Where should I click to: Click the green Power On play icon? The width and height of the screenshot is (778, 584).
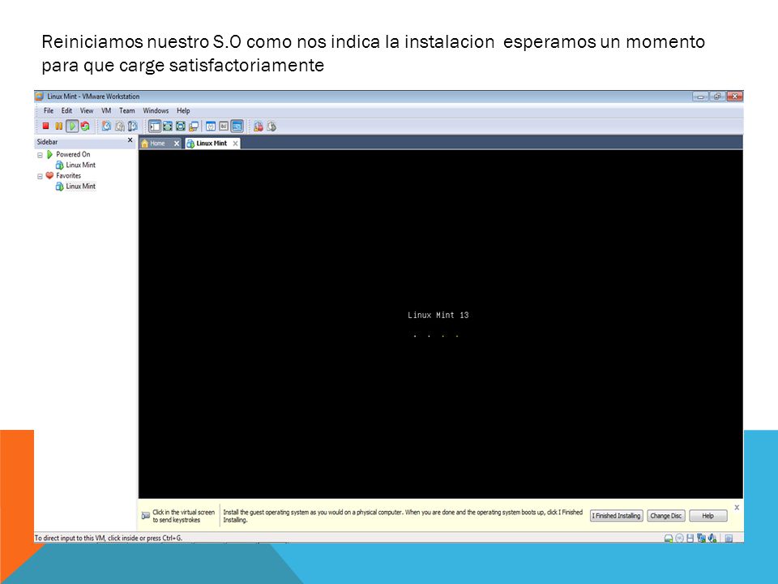[x=72, y=127]
